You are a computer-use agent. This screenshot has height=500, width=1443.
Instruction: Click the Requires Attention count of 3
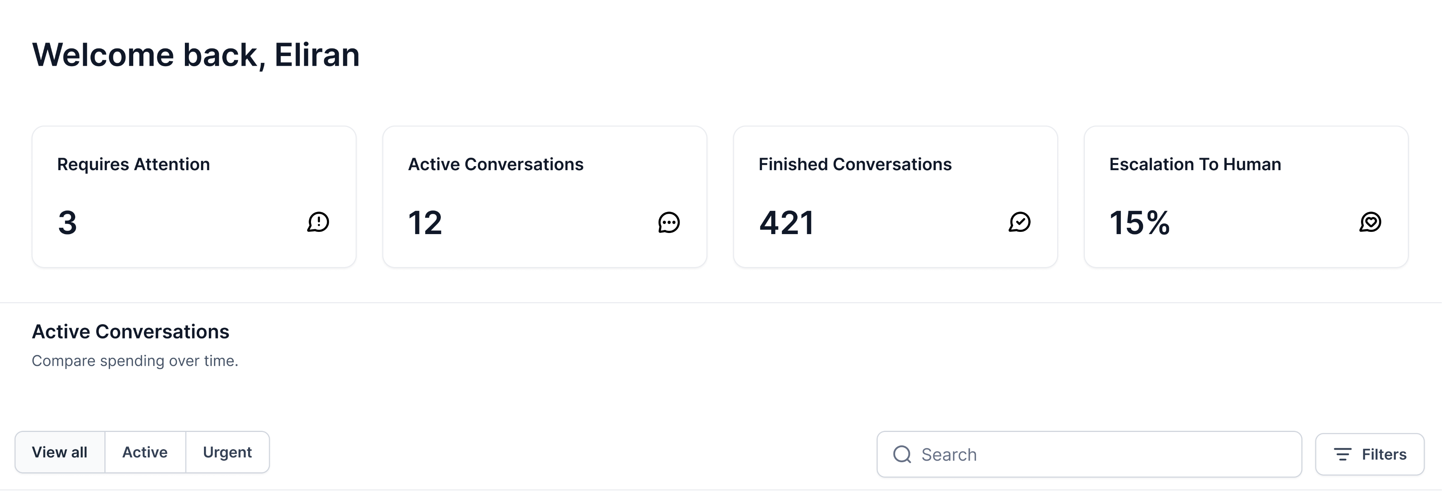click(67, 222)
